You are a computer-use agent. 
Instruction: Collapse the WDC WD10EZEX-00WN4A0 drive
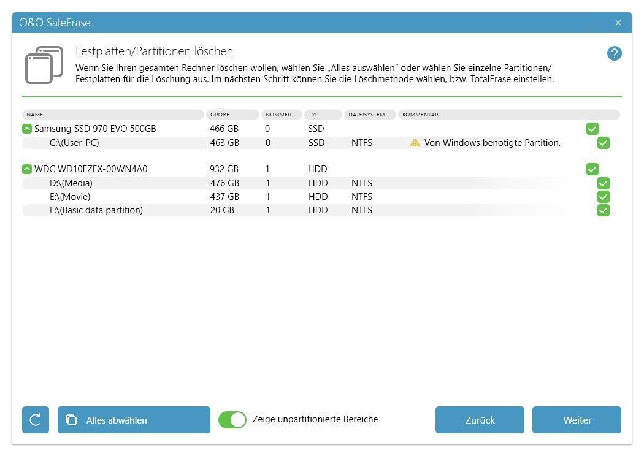point(27,169)
